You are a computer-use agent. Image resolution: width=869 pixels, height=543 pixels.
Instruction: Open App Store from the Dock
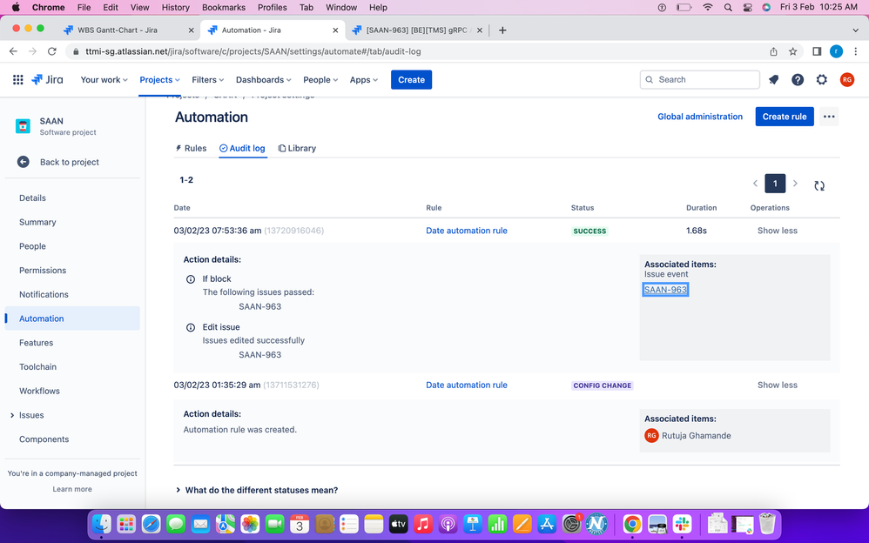tap(547, 524)
